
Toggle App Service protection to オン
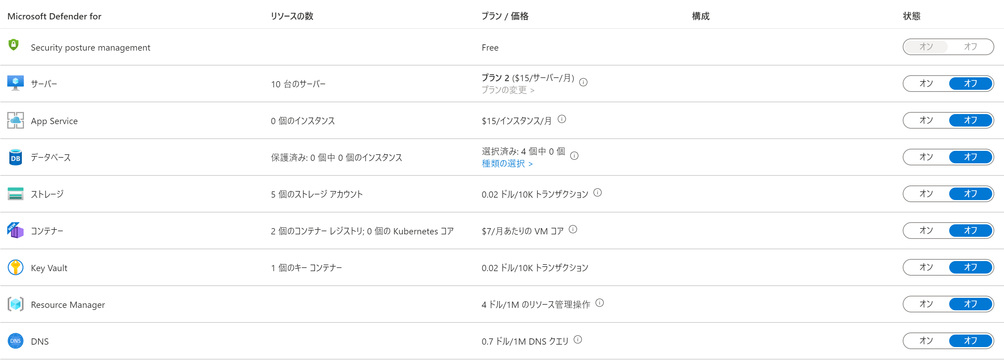coord(926,120)
